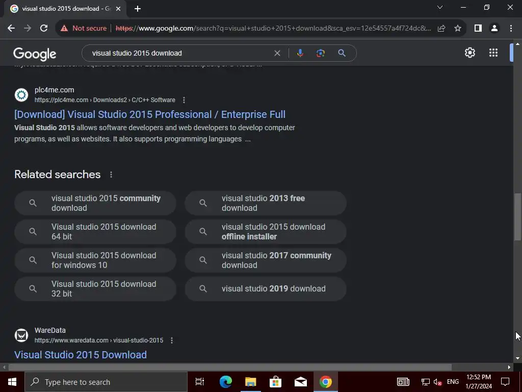Share this page from the address bar
The width and height of the screenshot is (522, 392).
441,29
